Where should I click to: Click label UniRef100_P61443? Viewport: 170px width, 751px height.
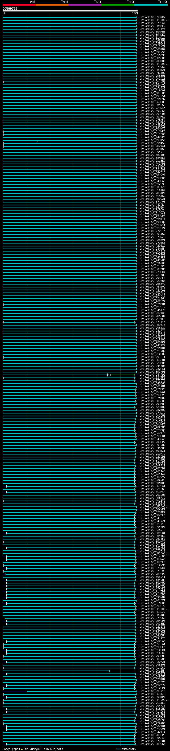152,472
